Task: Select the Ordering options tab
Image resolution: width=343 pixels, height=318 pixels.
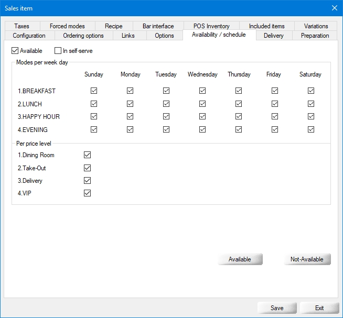Action: pyautogui.click(x=83, y=36)
